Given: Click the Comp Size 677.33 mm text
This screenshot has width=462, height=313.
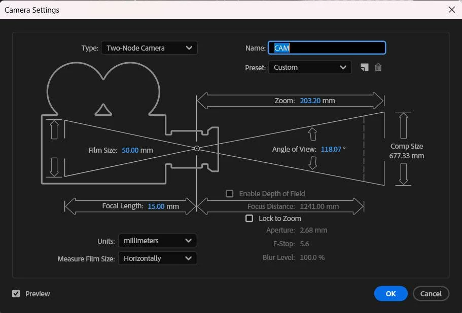Looking at the screenshot, I should (407, 151).
